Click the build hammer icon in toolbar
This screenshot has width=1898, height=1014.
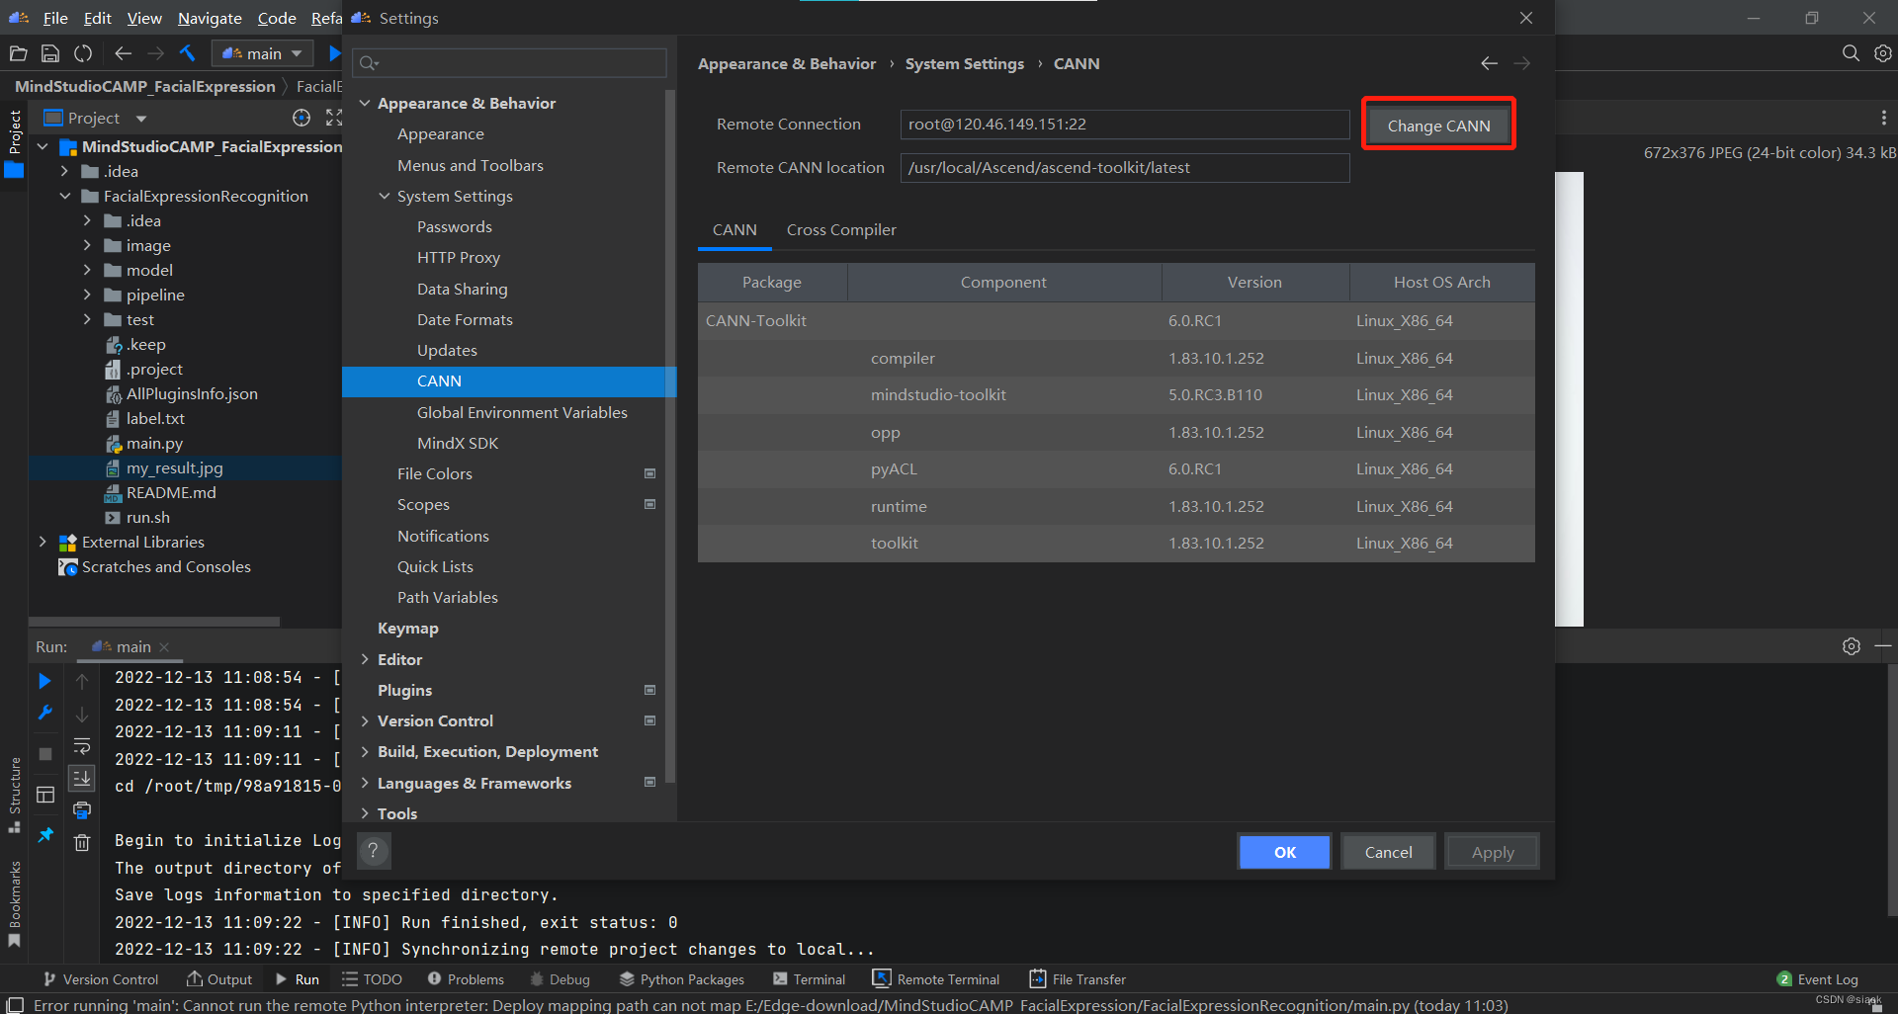click(187, 53)
